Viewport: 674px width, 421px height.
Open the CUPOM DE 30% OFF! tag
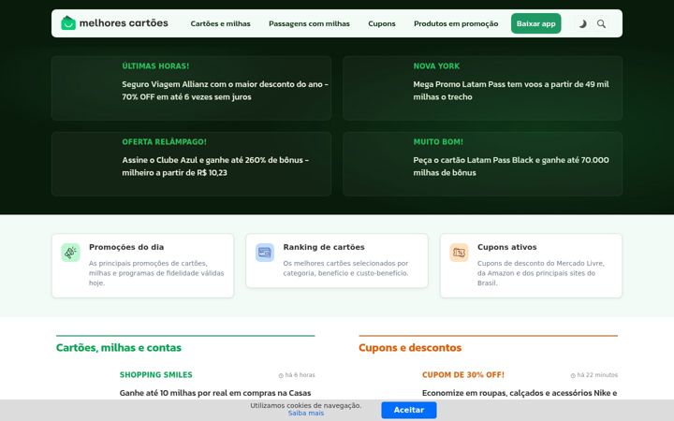pyautogui.click(x=463, y=374)
